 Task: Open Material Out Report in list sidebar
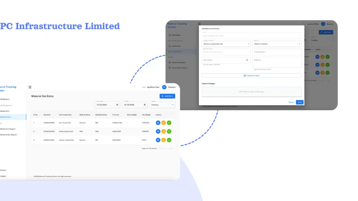pos(8,135)
